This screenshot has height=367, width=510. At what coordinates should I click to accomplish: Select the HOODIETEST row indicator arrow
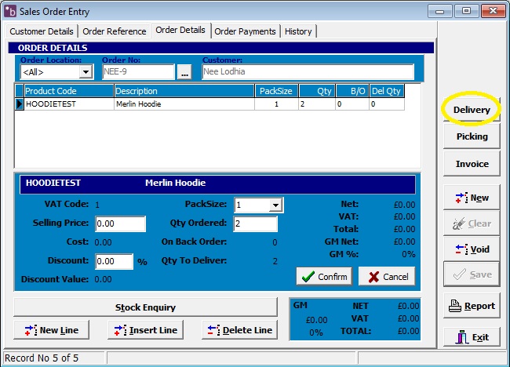click(x=19, y=104)
